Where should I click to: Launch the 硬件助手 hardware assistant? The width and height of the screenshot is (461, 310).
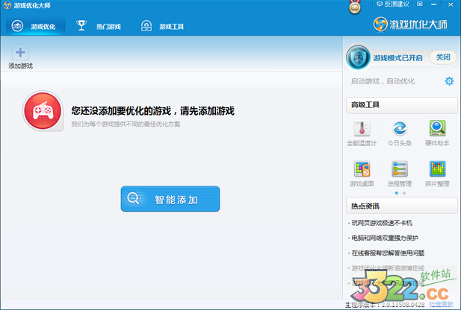click(x=437, y=130)
